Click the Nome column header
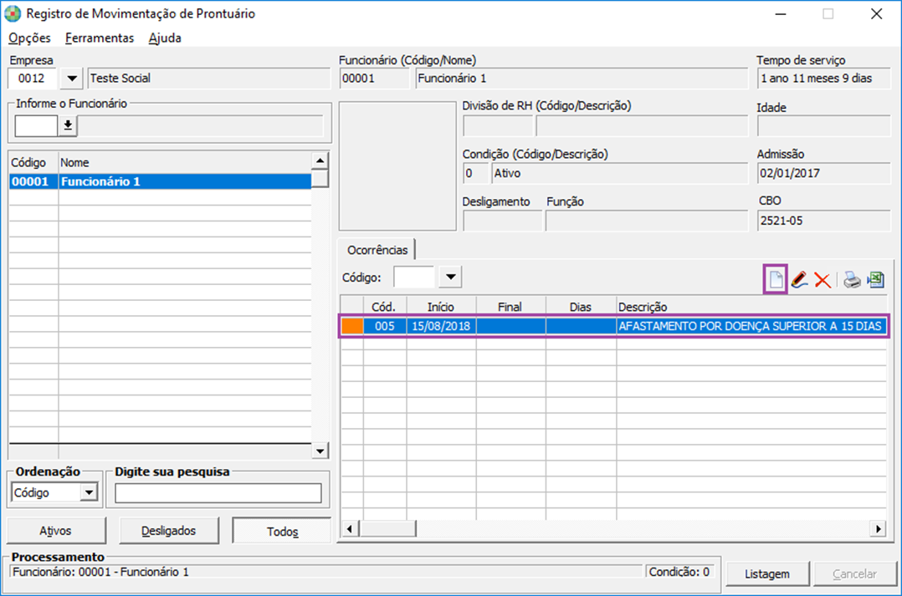The width and height of the screenshot is (902, 596). pos(184,163)
